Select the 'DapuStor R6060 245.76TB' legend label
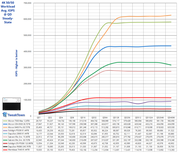This screenshot has height=163, width=178. [20, 147]
